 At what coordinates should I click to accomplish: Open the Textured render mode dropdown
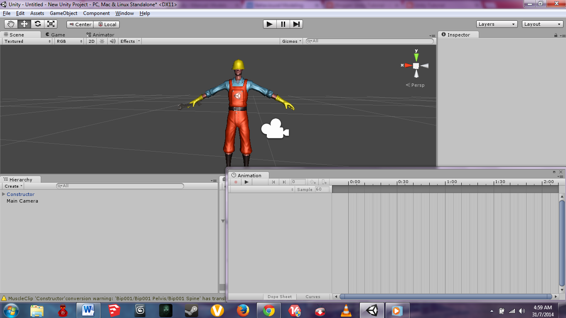(27, 41)
